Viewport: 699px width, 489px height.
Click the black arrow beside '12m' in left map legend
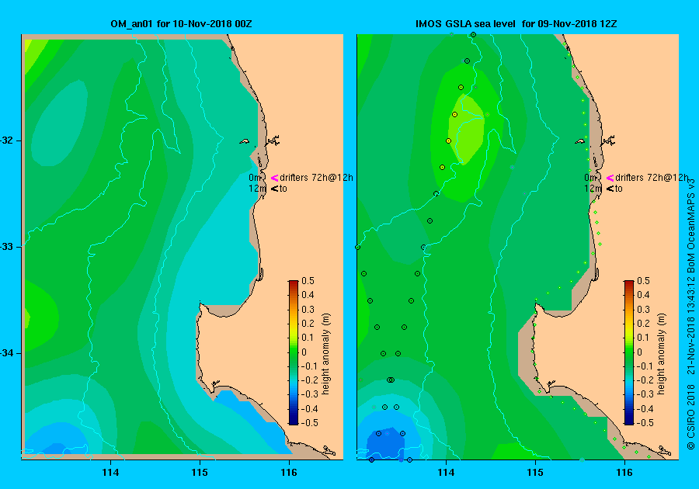275,189
